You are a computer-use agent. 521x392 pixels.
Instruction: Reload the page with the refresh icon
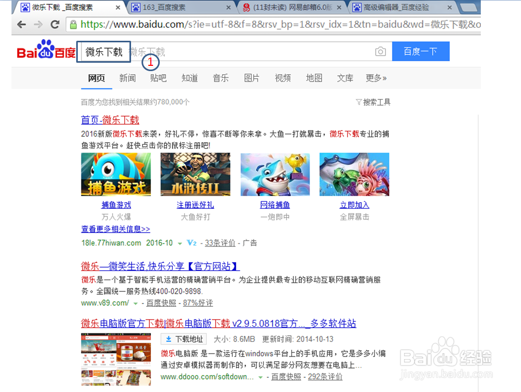click(x=55, y=24)
